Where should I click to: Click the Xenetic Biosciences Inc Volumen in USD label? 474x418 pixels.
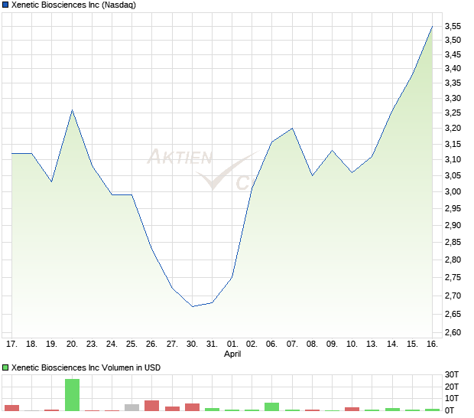pos(86,367)
